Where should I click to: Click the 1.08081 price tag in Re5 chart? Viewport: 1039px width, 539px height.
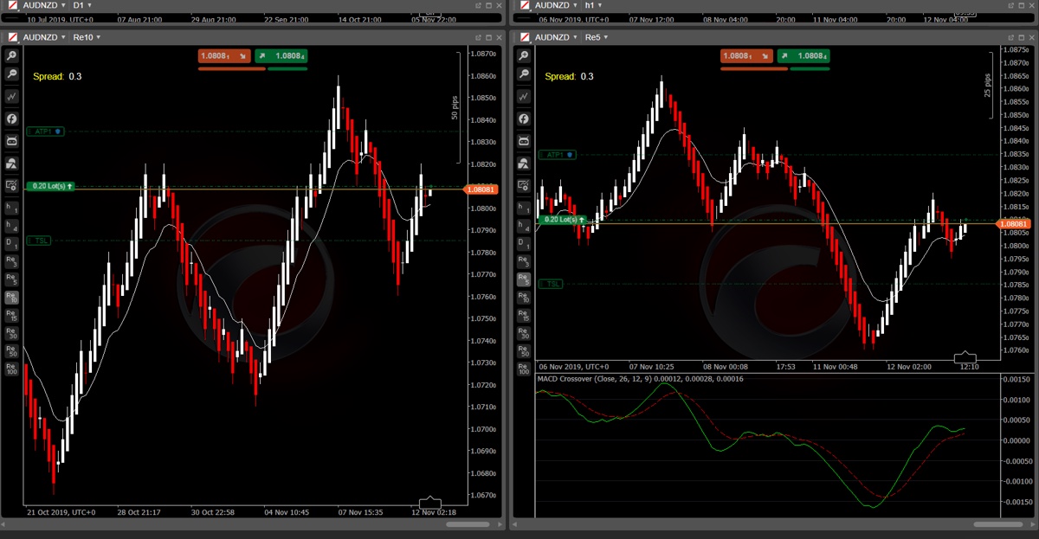coord(1014,224)
